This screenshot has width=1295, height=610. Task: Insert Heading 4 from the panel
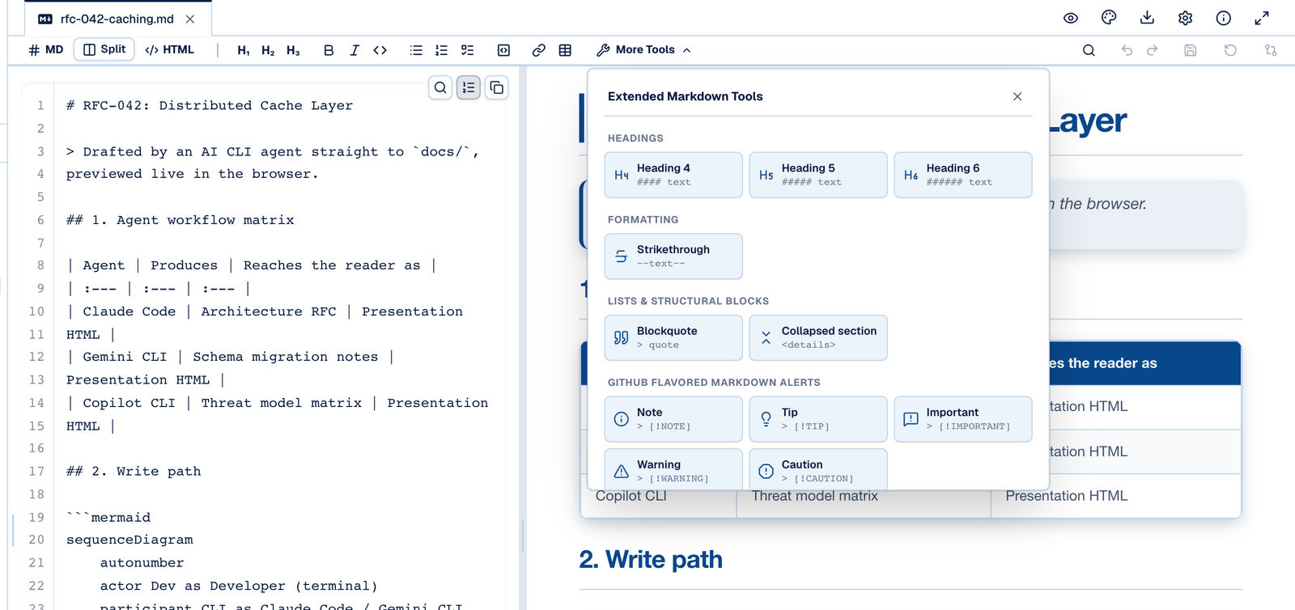[x=673, y=175]
